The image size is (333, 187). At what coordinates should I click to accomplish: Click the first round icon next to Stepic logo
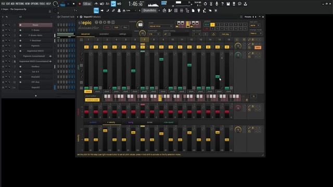(x=96, y=22)
